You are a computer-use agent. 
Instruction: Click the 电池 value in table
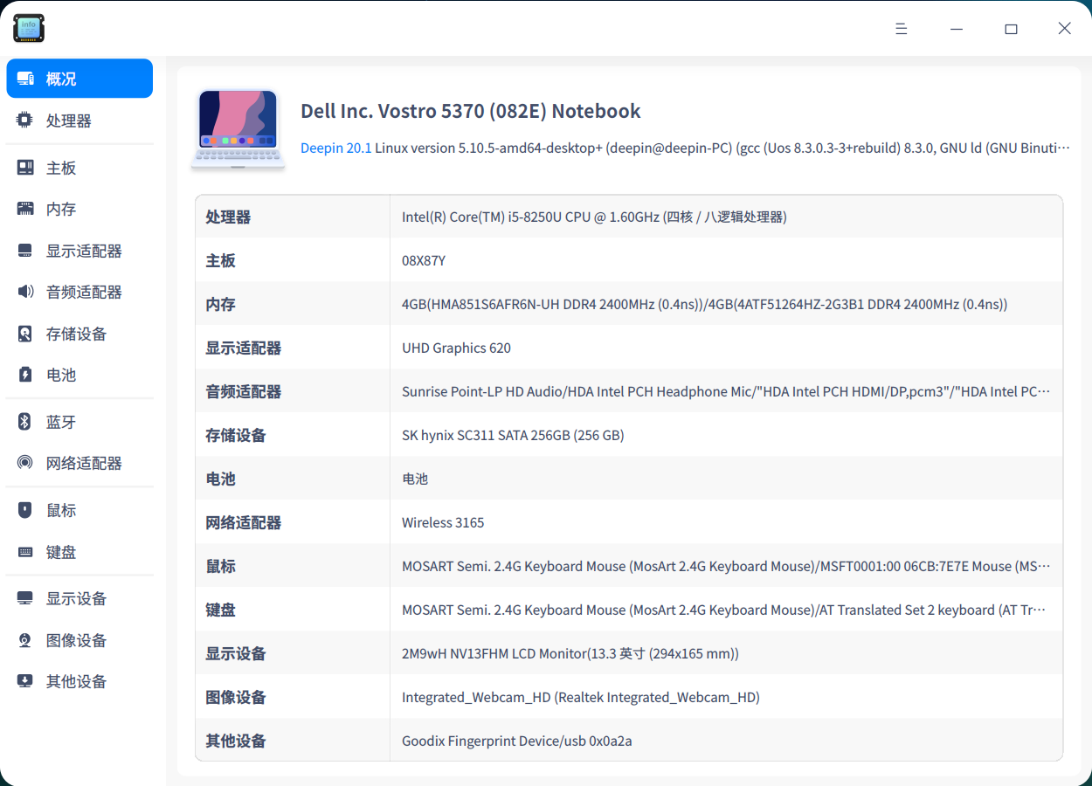tap(415, 479)
